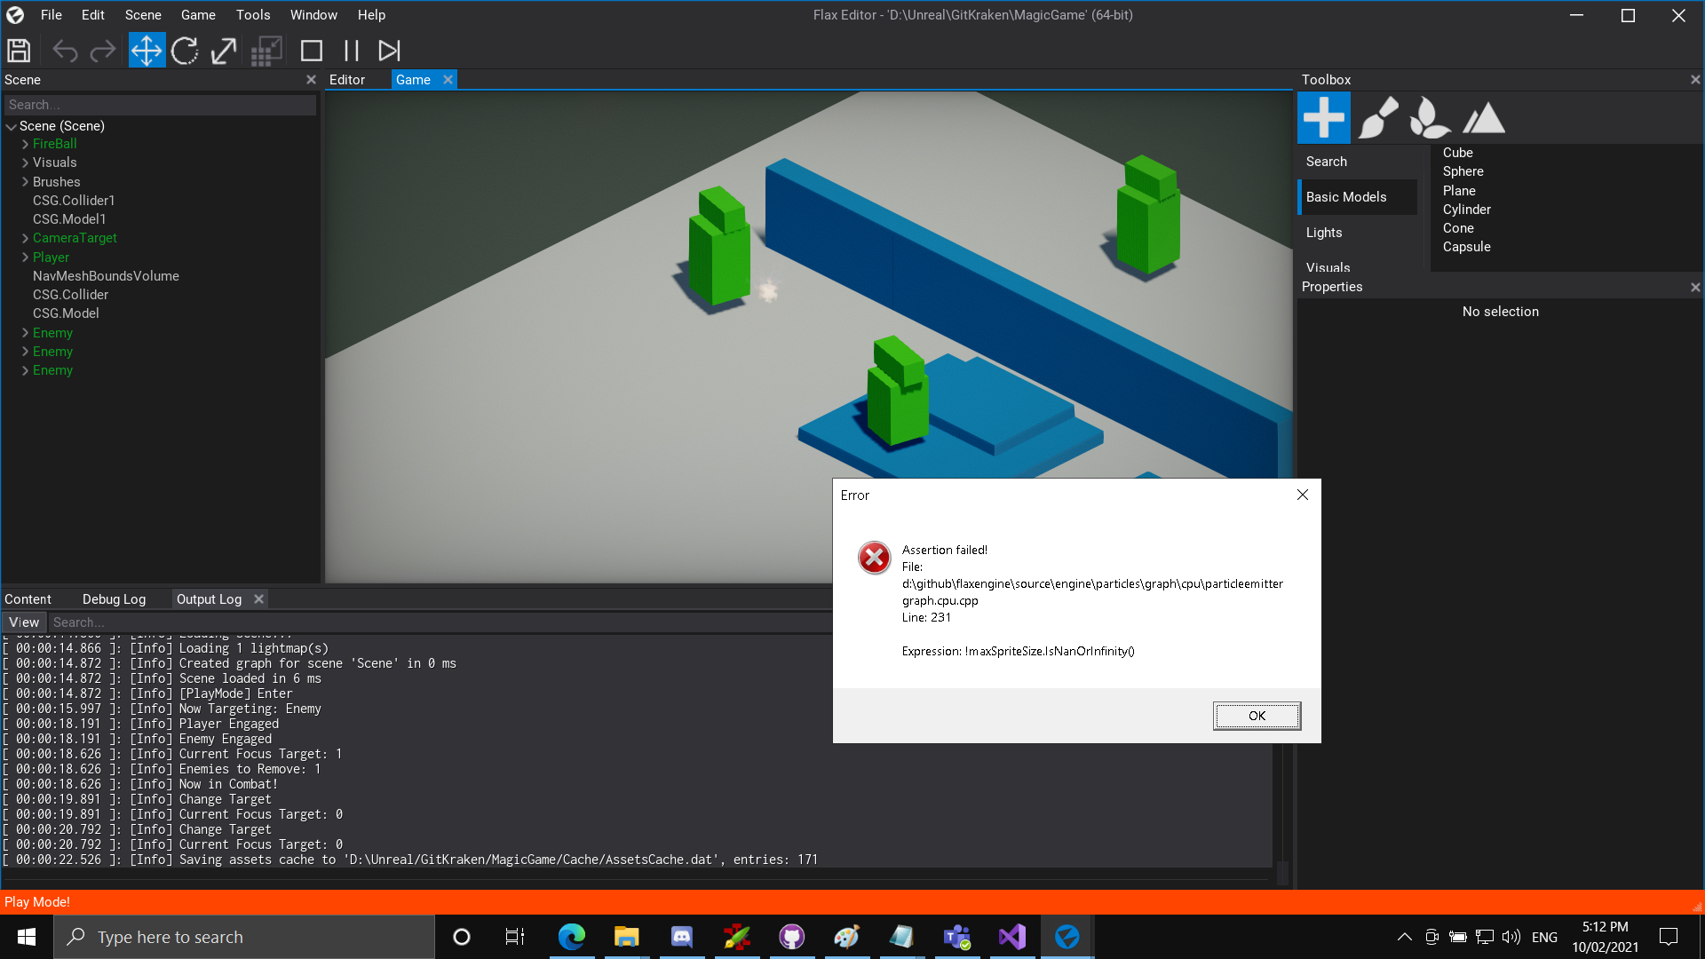Viewport: 1705px width, 959px height.
Task: Toggle the Move tool off
Action: (x=147, y=50)
